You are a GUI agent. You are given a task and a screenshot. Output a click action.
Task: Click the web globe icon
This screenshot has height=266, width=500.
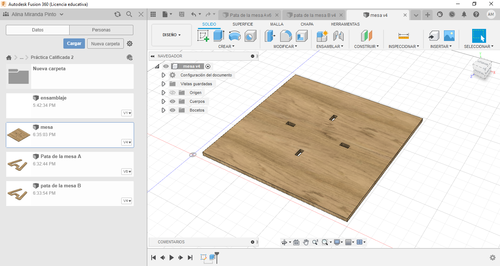[130, 57]
